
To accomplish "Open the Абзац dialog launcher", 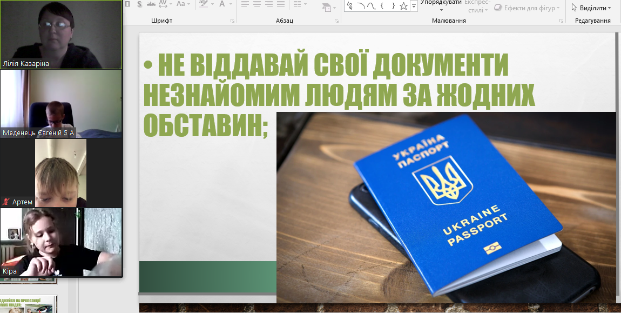I will (336, 21).
